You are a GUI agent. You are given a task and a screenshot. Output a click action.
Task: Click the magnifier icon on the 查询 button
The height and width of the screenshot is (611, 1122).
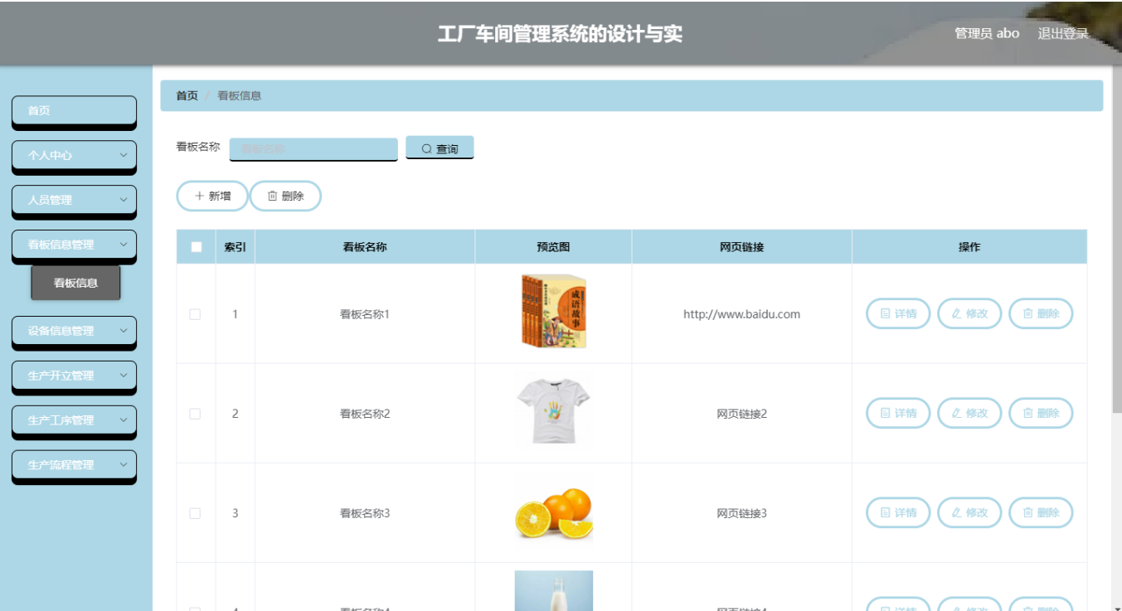coord(424,148)
